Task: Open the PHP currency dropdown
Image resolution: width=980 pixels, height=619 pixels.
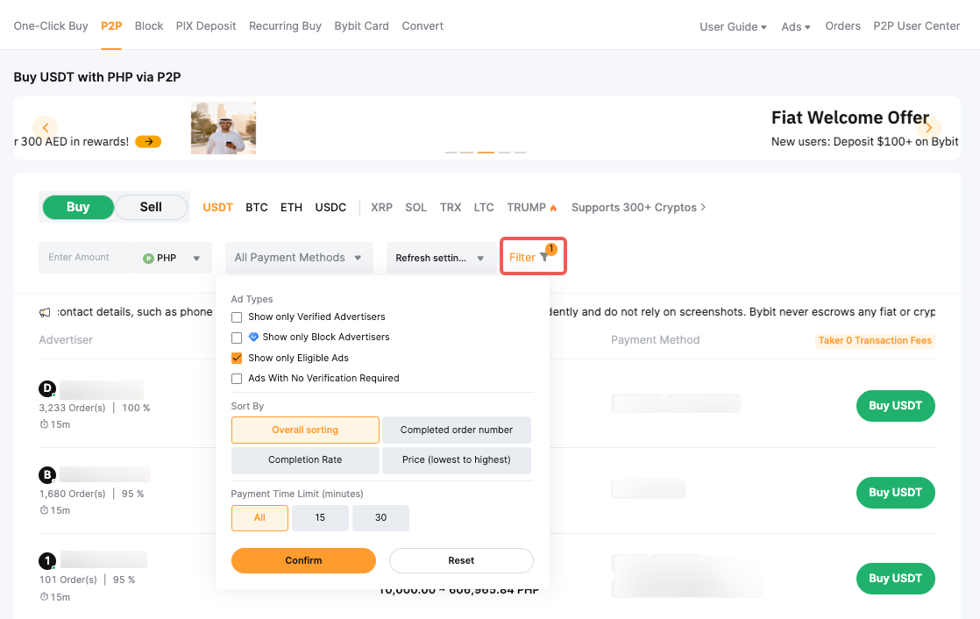Action: point(174,258)
